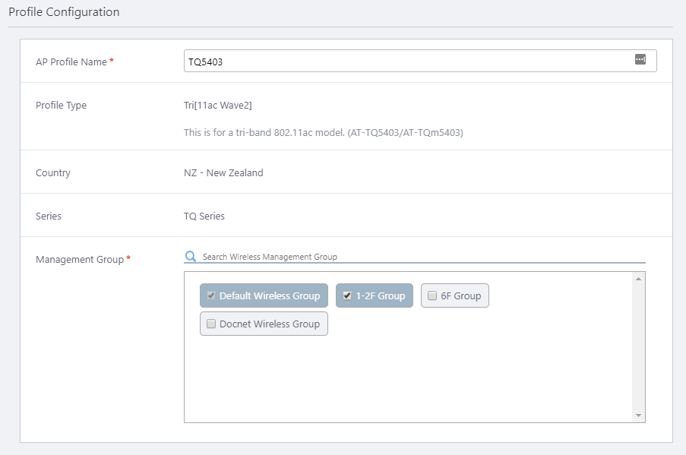Click the Management Group label
This screenshot has height=455, width=686.
pyautogui.click(x=79, y=259)
